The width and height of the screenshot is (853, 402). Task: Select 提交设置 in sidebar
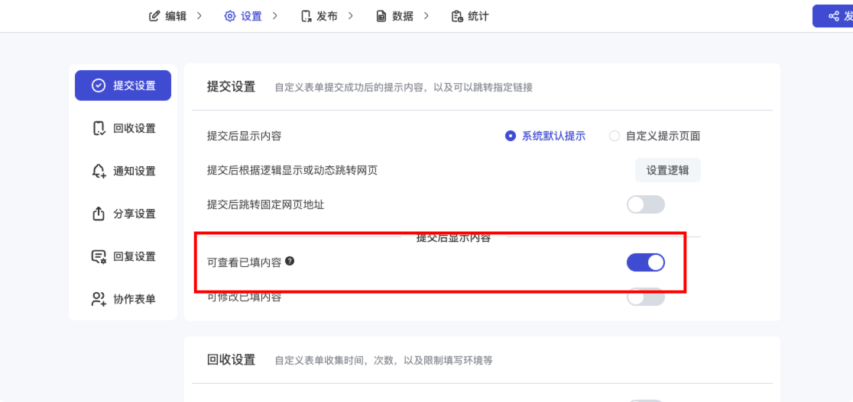(x=123, y=85)
